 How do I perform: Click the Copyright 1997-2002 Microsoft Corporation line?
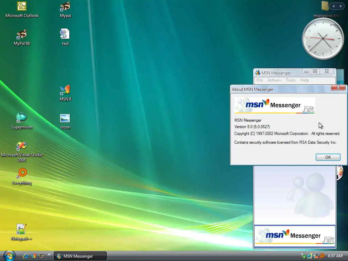point(287,134)
